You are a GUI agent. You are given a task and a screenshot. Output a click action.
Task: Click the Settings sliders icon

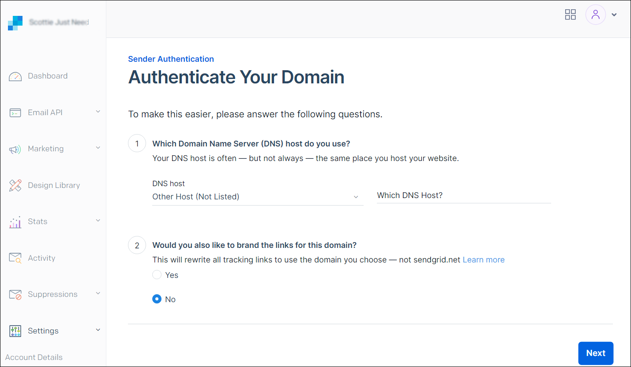pos(15,331)
